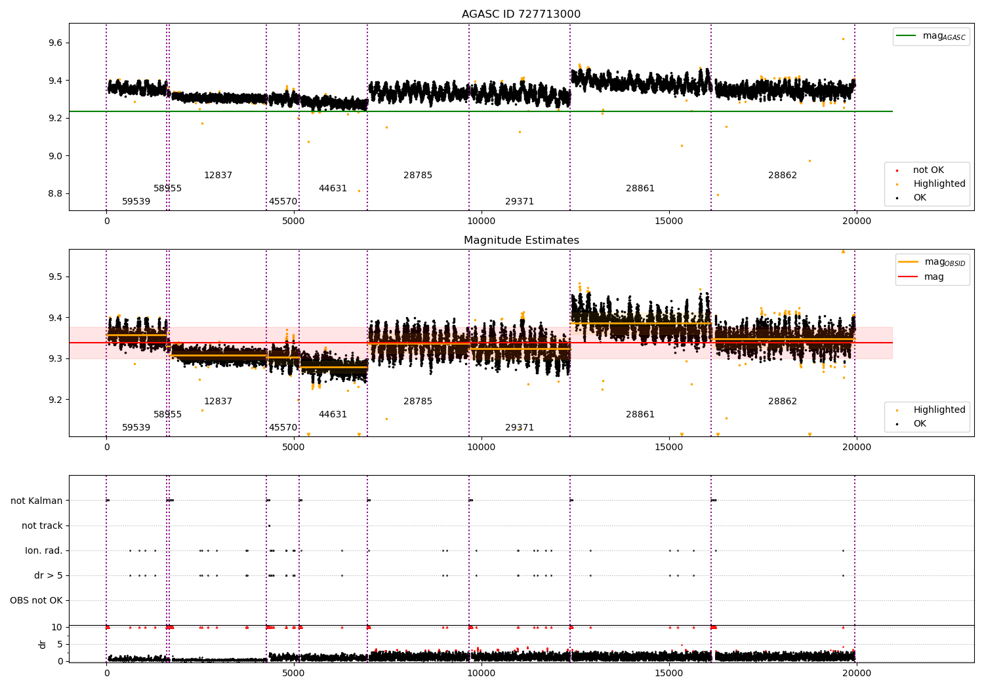Click the 9.5 y-axis tick label
Viewport: 984px width, 688px height.
[55, 277]
